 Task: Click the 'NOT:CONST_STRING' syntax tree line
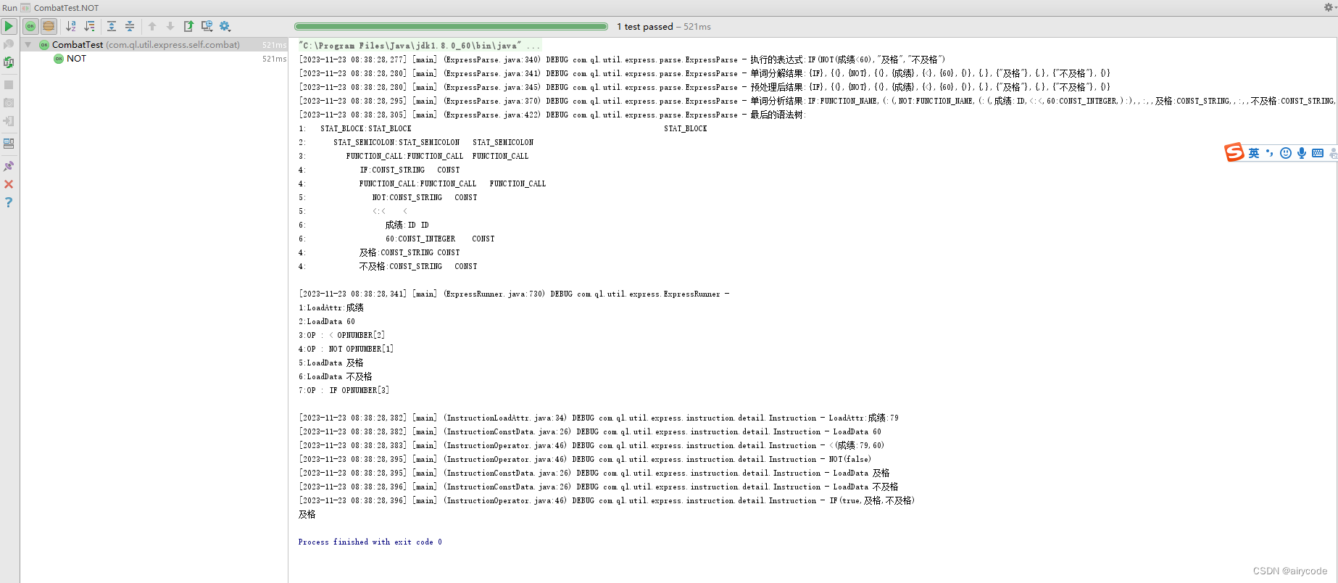(x=407, y=197)
